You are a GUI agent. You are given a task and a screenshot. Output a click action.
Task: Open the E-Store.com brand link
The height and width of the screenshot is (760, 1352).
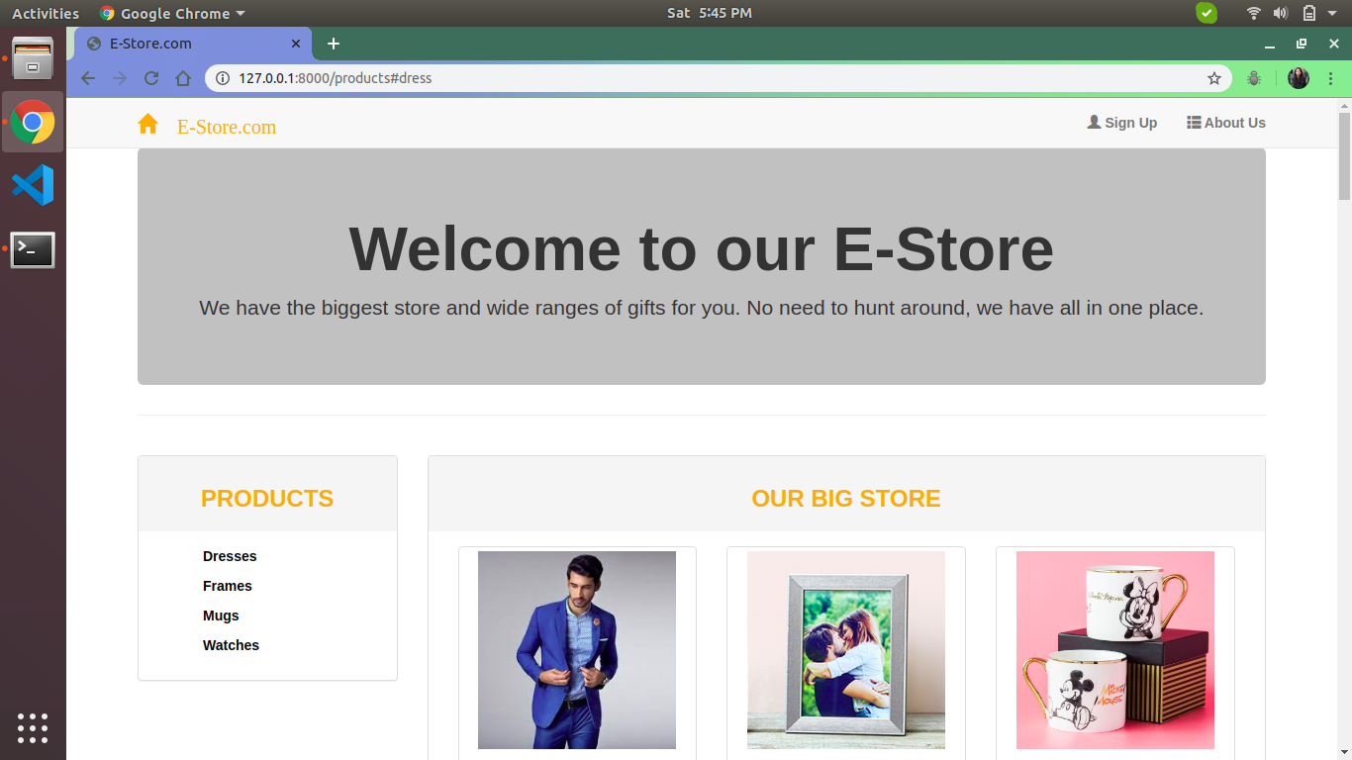[x=227, y=127]
